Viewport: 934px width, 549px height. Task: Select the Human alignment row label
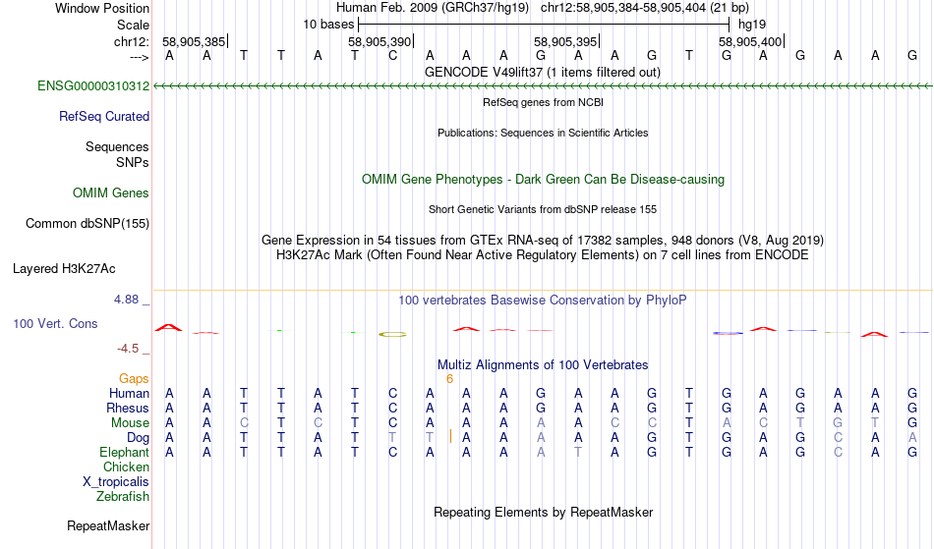coord(129,393)
